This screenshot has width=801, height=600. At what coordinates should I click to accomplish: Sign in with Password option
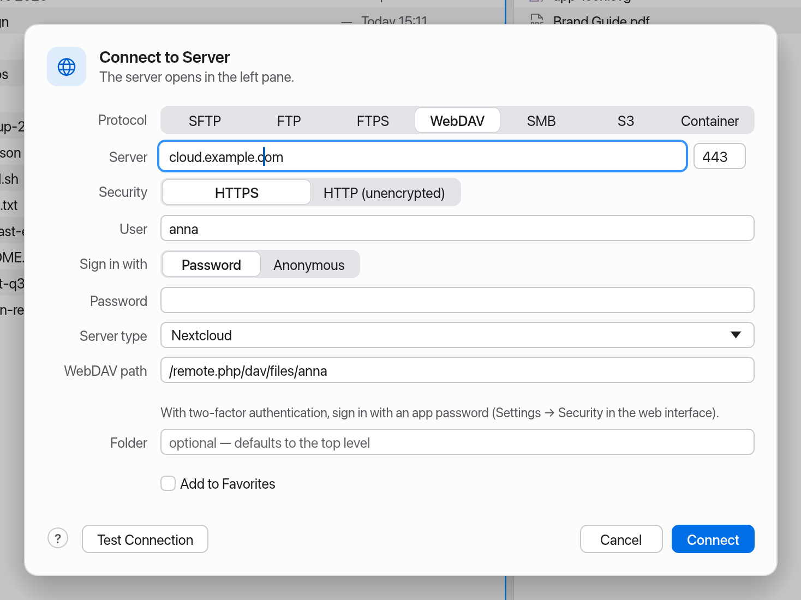[x=211, y=265]
